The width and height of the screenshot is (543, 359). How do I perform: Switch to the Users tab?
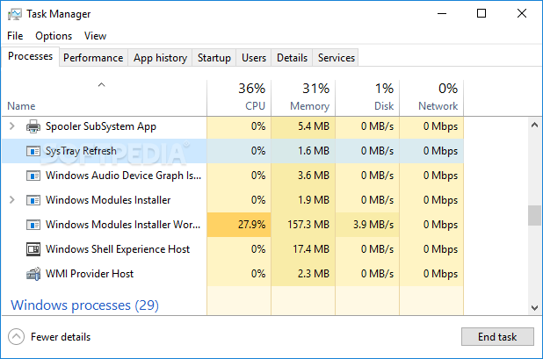(254, 58)
